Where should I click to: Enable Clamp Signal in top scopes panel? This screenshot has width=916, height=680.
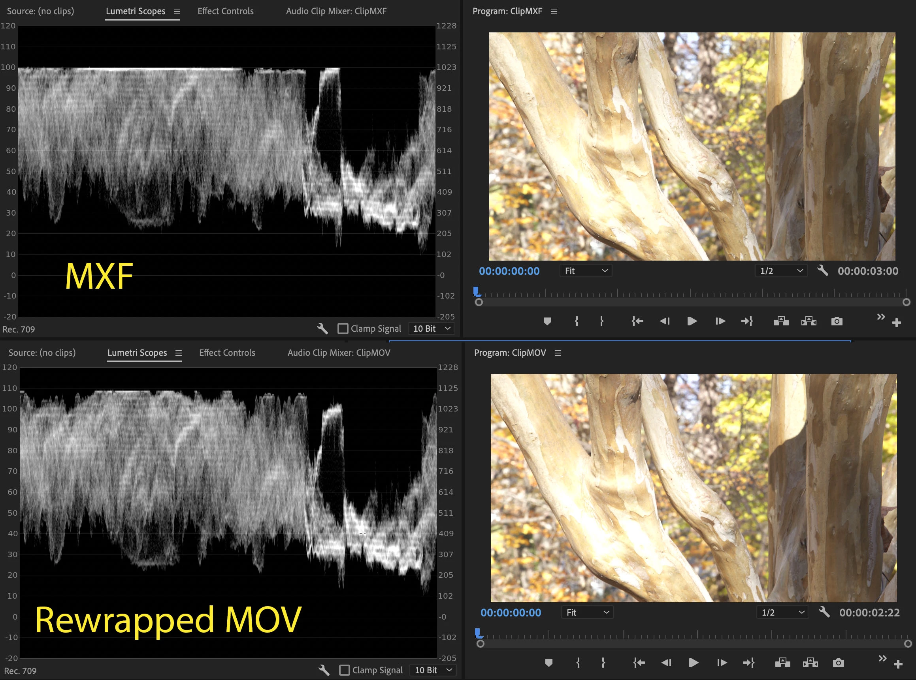(x=343, y=329)
